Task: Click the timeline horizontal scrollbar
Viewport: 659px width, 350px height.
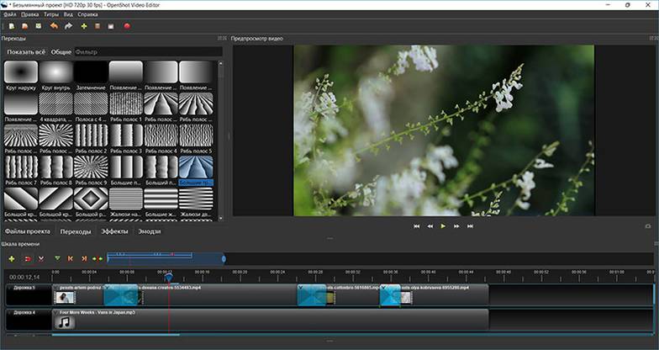Action: [x=116, y=335]
